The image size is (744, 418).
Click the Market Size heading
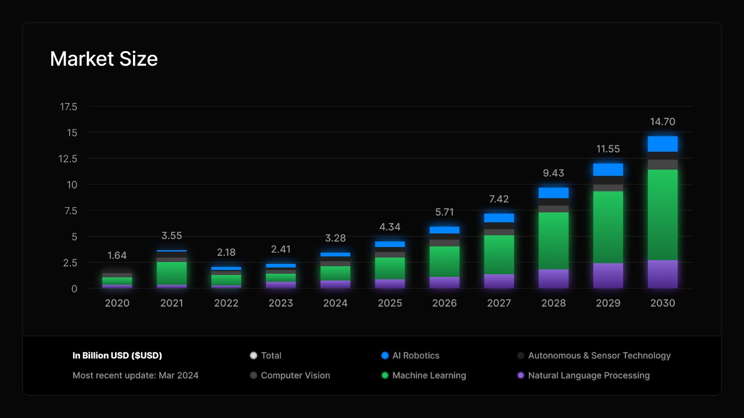(x=104, y=59)
